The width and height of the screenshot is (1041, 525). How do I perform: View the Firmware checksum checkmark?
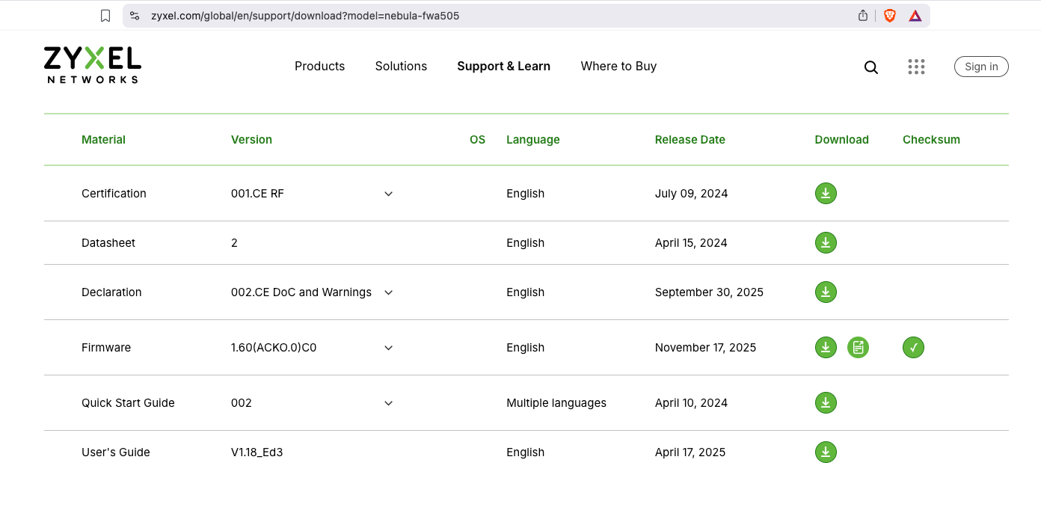913,348
